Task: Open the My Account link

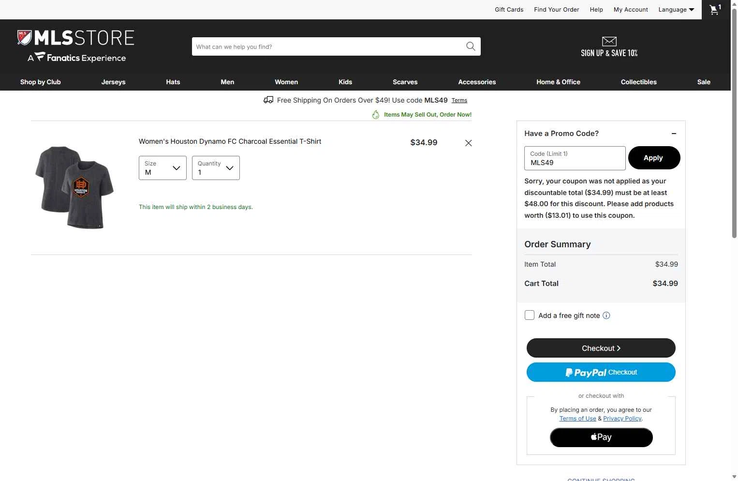Action: point(631,10)
